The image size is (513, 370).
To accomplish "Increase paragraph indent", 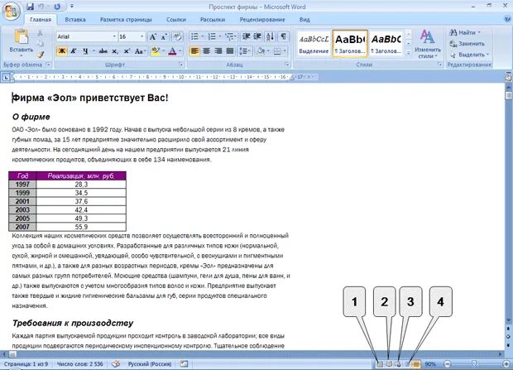I will [x=257, y=36].
